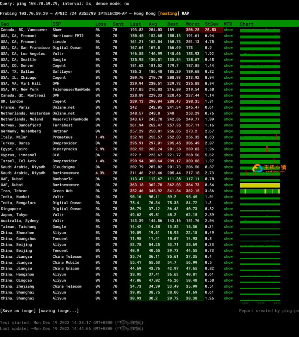The width and height of the screenshot is (299, 337).
Task: Open the AS55799 link
Action: click(x=87, y=13)
